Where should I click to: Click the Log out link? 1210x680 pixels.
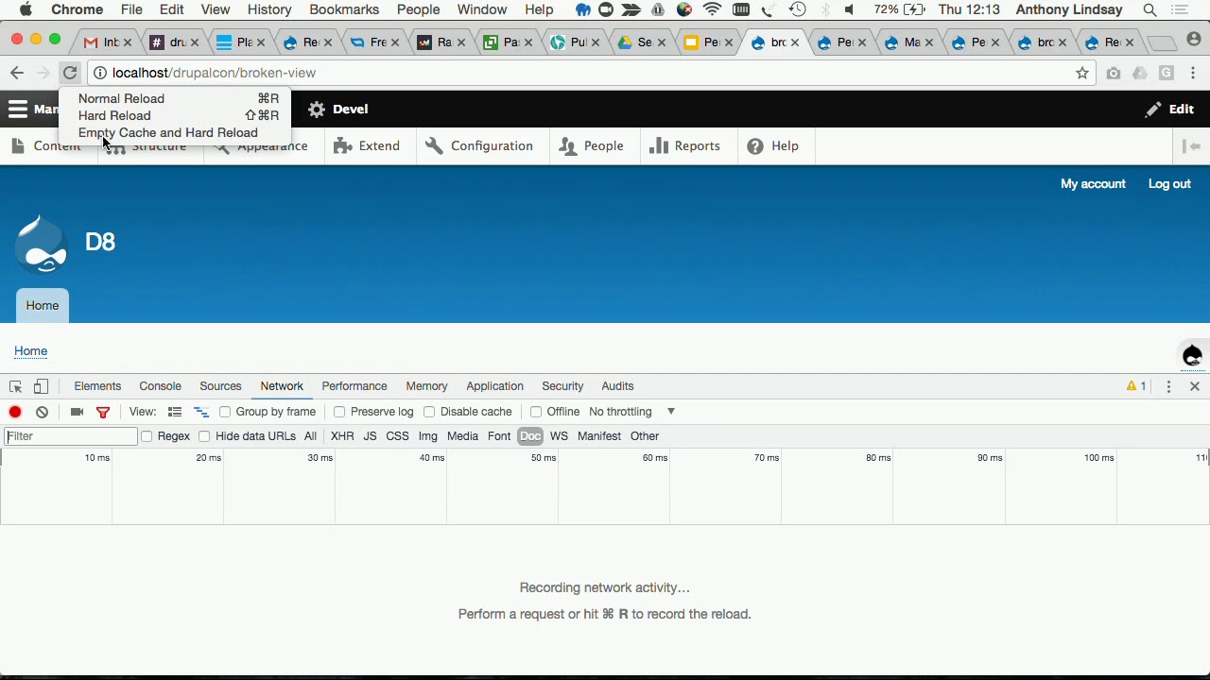pos(1169,184)
